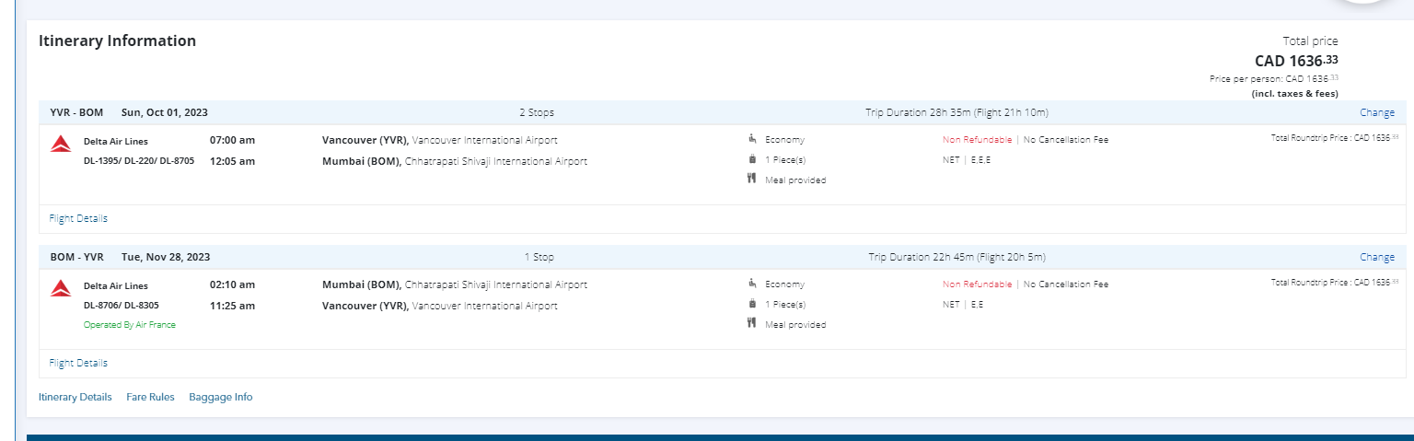Click the outbound 2 Stops label
The width and height of the screenshot is (1414, 441).
[x=537, y=113]
